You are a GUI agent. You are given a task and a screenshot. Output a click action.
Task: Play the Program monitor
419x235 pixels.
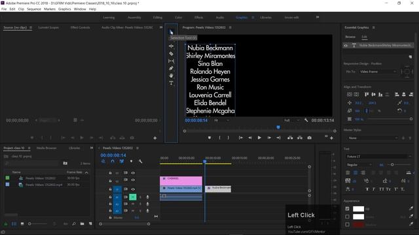(259, 138)
